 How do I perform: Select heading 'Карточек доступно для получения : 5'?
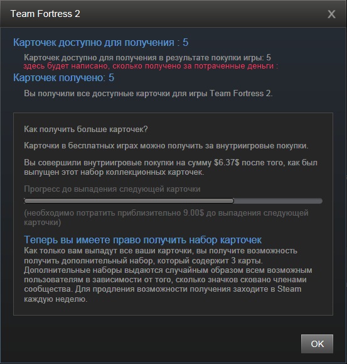(x=100, y=43)
